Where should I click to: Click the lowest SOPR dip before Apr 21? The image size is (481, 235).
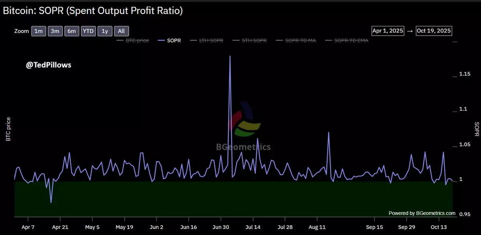click(x=51, y=202)
